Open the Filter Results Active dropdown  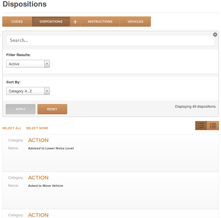click(28, 64)
